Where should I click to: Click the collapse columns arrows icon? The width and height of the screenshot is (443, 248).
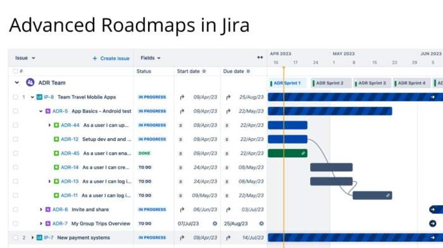click(x=260, y=57)
